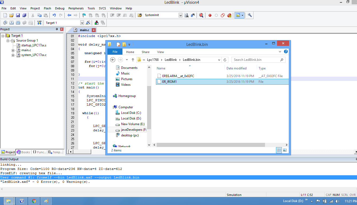Click the volume icon in system tray
Viewport: 357px width, 205px height.
337,201
